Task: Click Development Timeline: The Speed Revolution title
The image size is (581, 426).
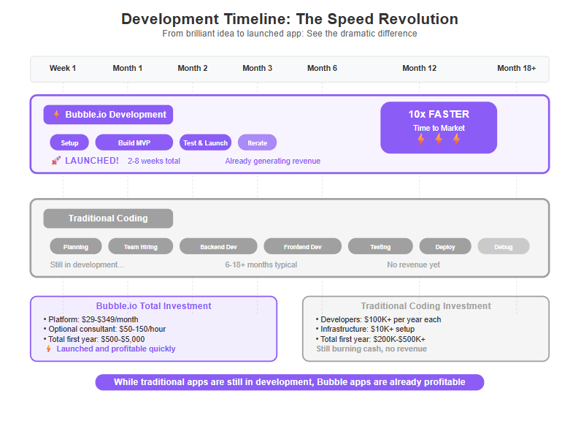Action: click(x=290, y=19)
